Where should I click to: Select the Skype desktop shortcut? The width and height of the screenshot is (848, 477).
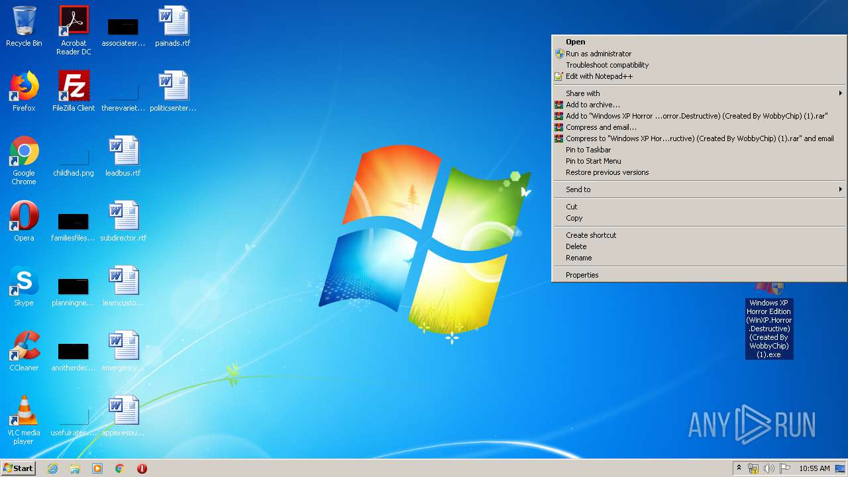tap(24, 286)
